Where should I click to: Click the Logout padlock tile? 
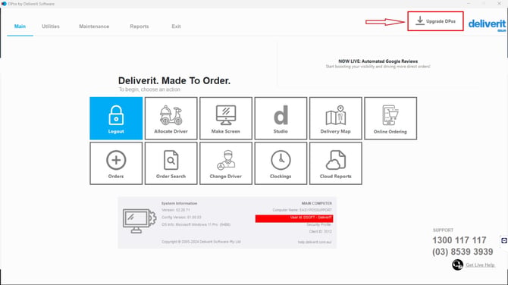pos(116,118)
